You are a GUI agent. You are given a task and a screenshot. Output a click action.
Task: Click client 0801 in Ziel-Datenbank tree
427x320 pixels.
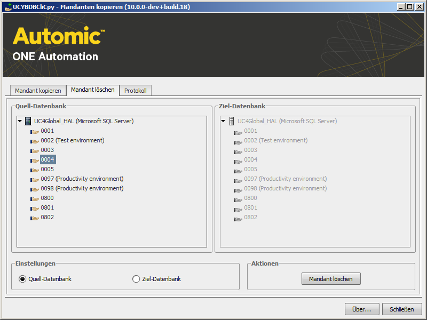coord(250,207)
